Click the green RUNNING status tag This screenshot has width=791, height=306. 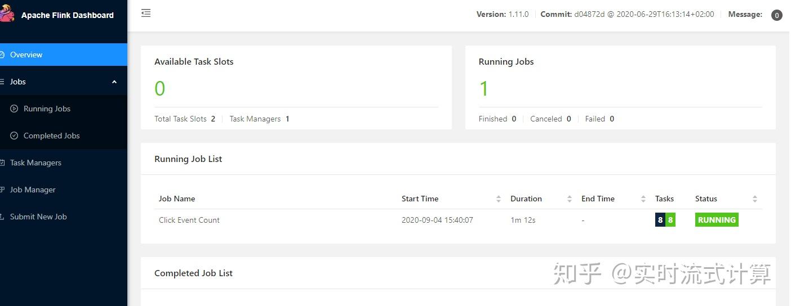[717, 220]
